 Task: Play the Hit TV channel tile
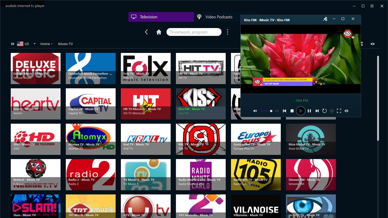tap(201, 68)
